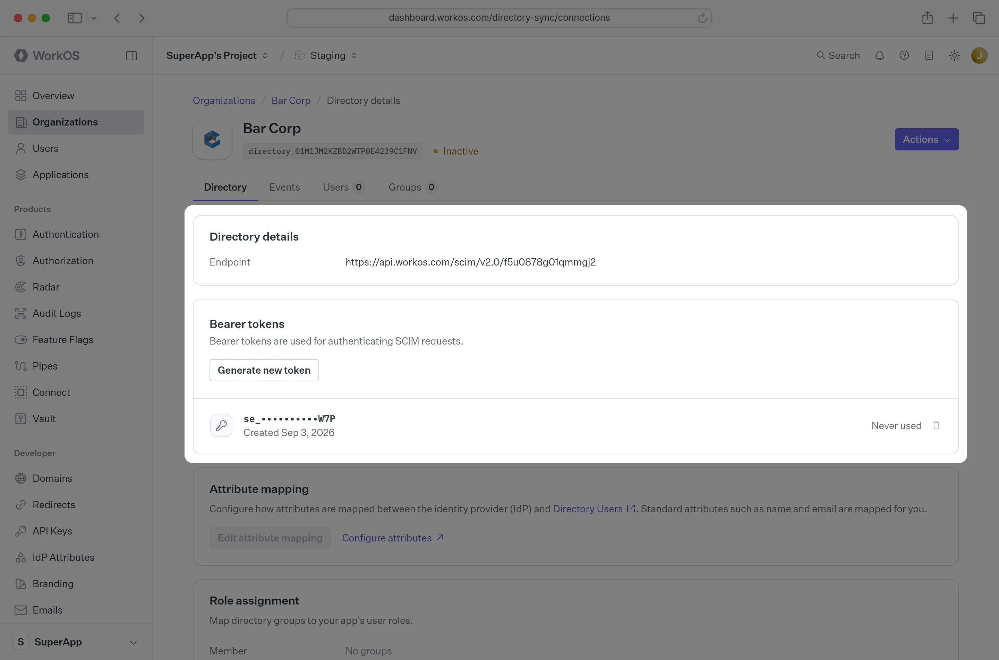
Task: Open the Safari share menu
Action: (x=928, y=18)
